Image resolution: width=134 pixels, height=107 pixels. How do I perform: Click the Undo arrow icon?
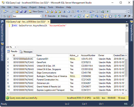[x=78, y=11]
